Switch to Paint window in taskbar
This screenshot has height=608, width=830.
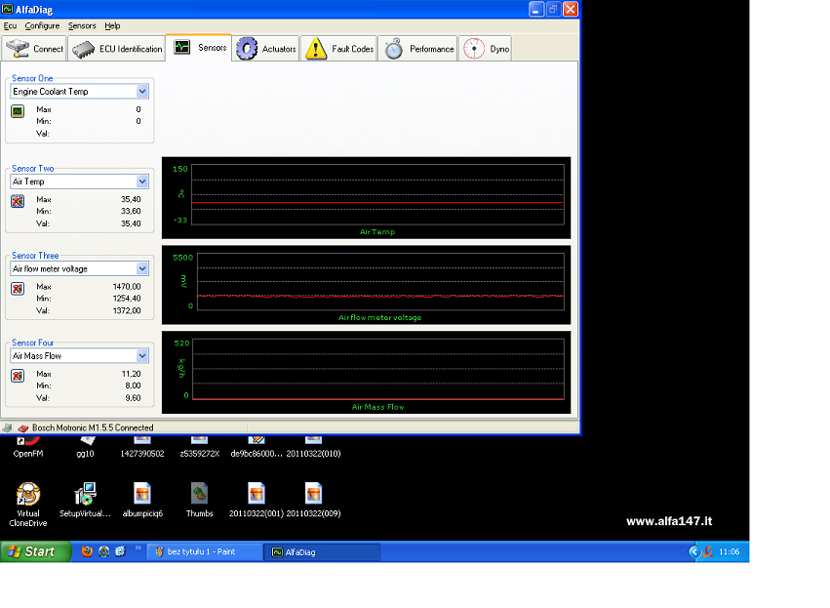205,551
